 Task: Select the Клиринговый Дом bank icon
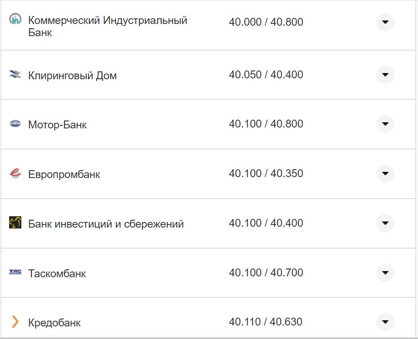(x=16, y=74)
